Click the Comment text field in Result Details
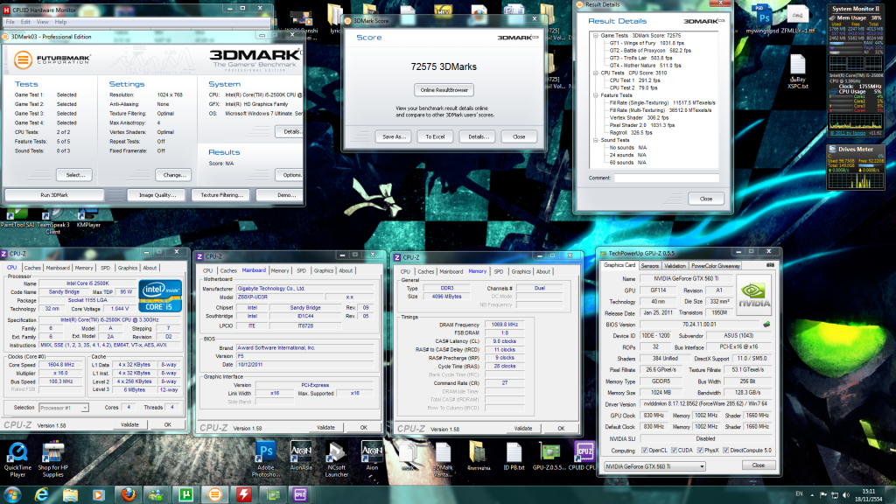 [x=667, y=178]
